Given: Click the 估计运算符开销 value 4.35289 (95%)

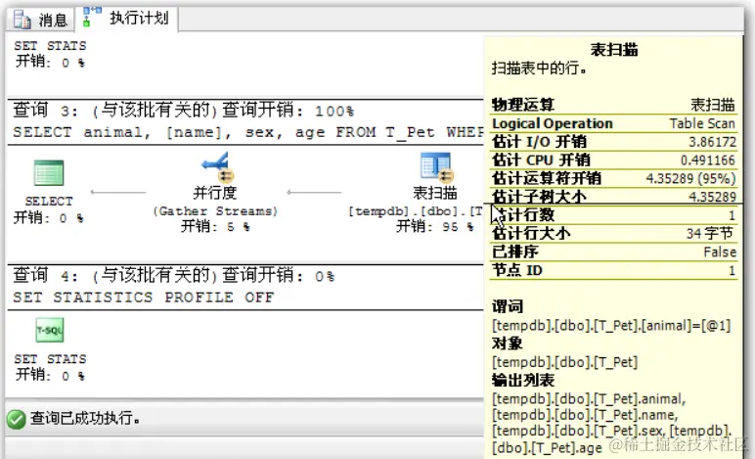Looking at the screenshot, I should pos(691,178).
